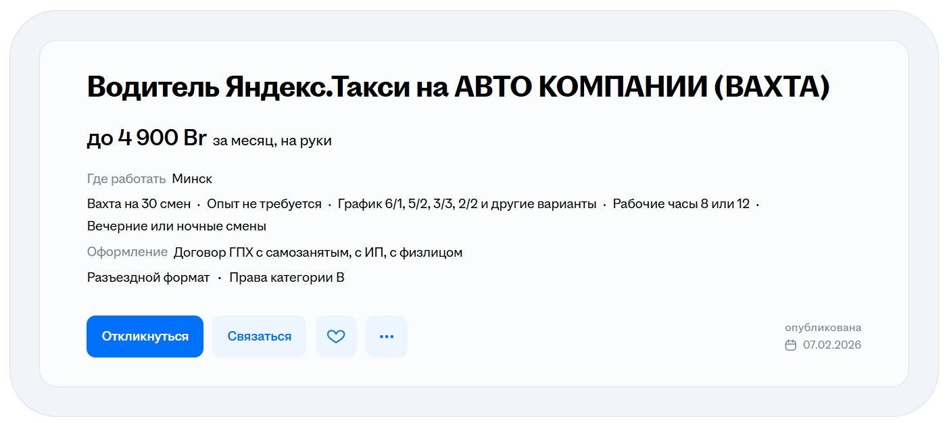
Task: Click the Опыт не требуется detail
Action: (264, 204)
